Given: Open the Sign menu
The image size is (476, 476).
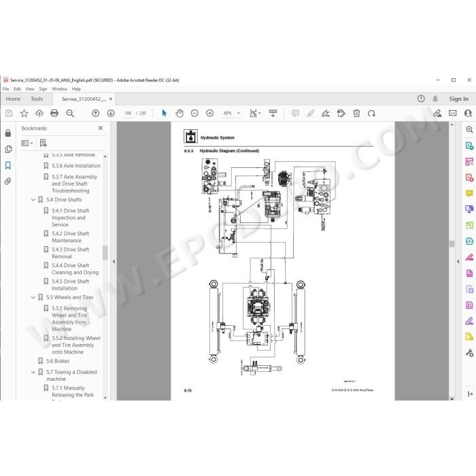Looking at the screenshot, I should click(x=43, y=89).
